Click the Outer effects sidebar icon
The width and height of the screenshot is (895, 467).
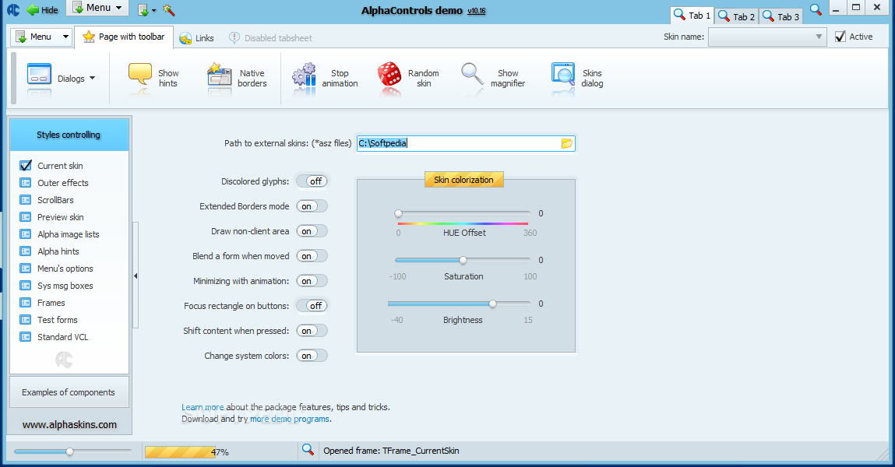pyautogui.click(x=26, y=183)
